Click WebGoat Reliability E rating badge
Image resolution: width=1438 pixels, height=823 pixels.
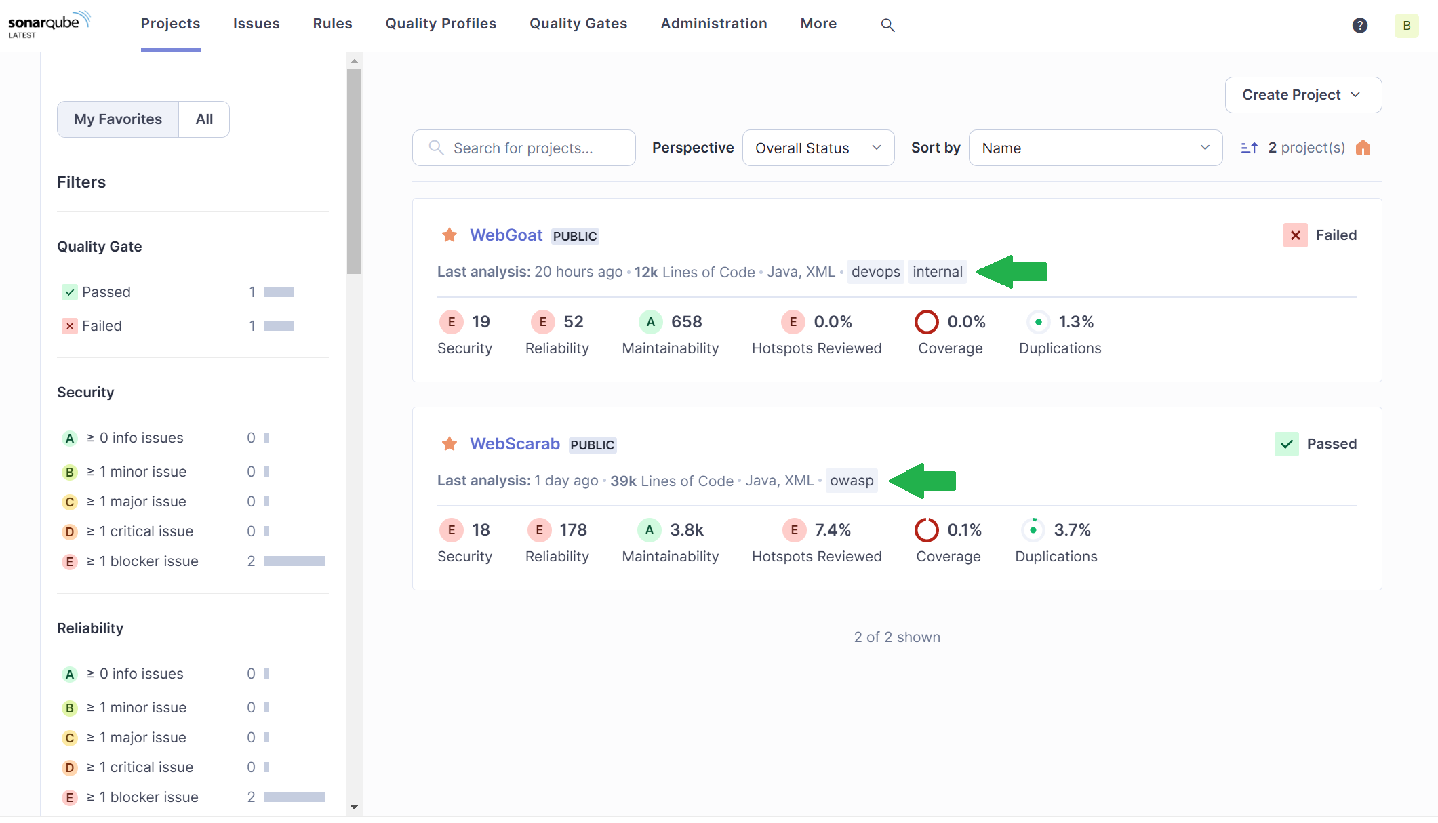(x=542, y=322)
